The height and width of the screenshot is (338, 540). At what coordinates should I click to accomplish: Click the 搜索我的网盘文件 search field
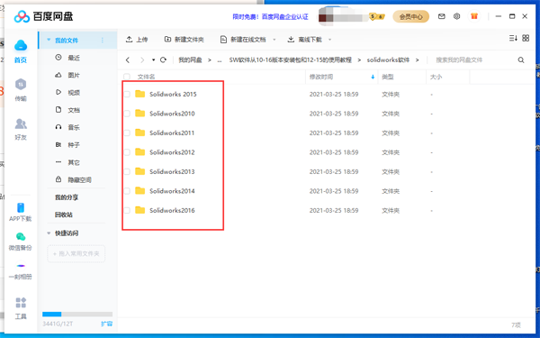475,60
